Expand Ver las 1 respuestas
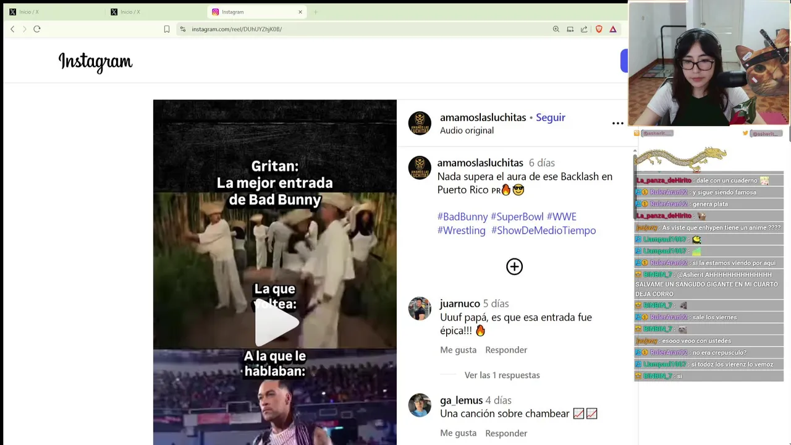The image size is (791, 445). click(502, 375)
